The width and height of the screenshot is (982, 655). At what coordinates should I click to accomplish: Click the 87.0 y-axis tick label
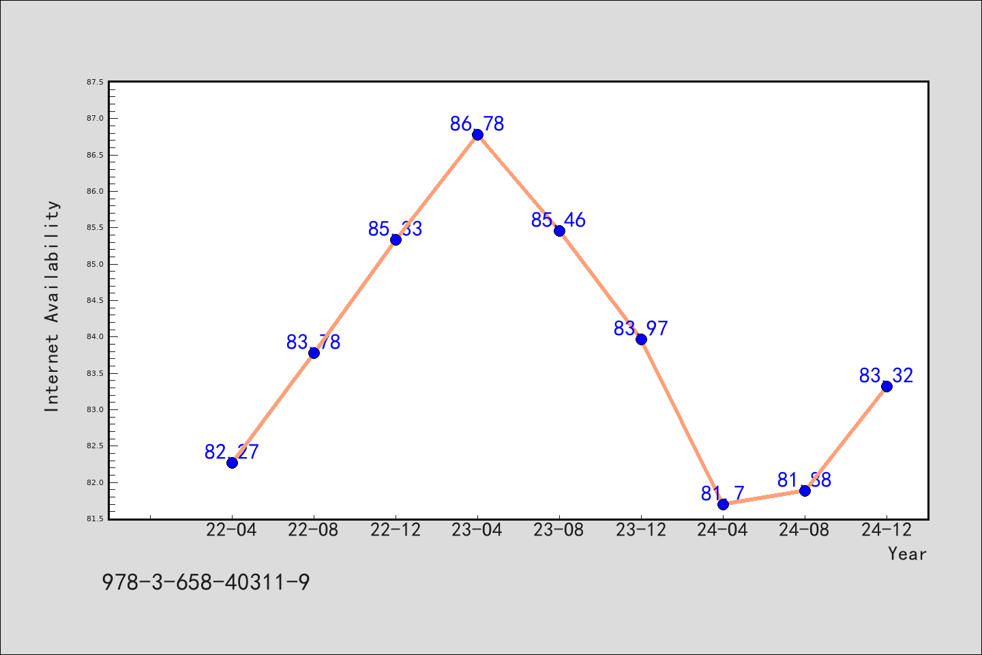[95, 119]
